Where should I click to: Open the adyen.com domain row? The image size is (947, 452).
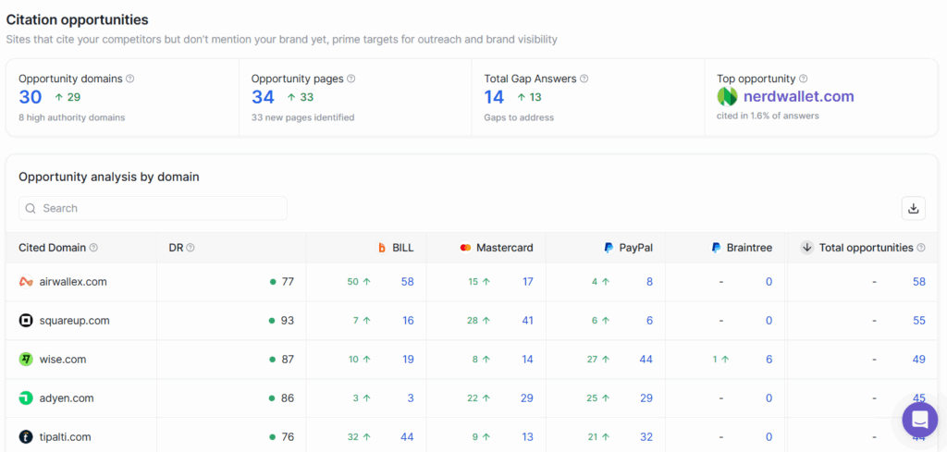pyautogui.click(x=67, y=398)
